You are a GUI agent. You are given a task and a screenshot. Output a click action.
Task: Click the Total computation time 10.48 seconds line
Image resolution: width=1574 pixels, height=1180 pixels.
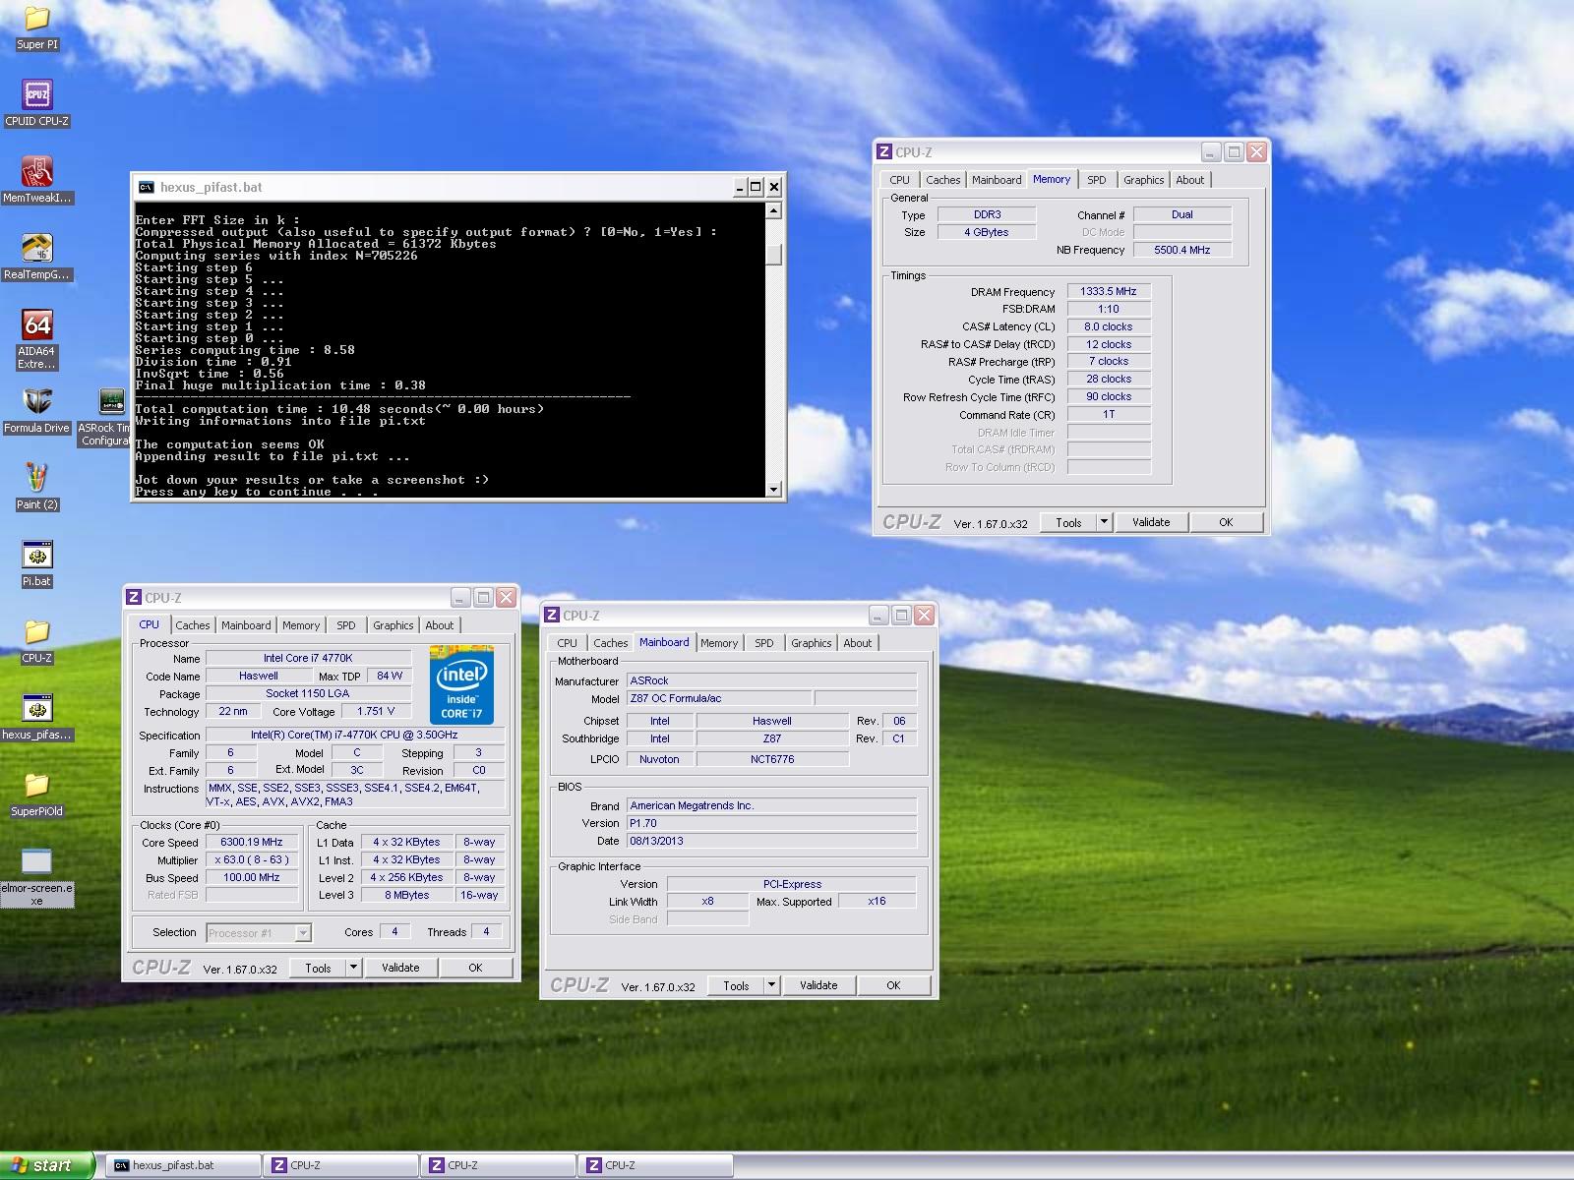point(339,409)
